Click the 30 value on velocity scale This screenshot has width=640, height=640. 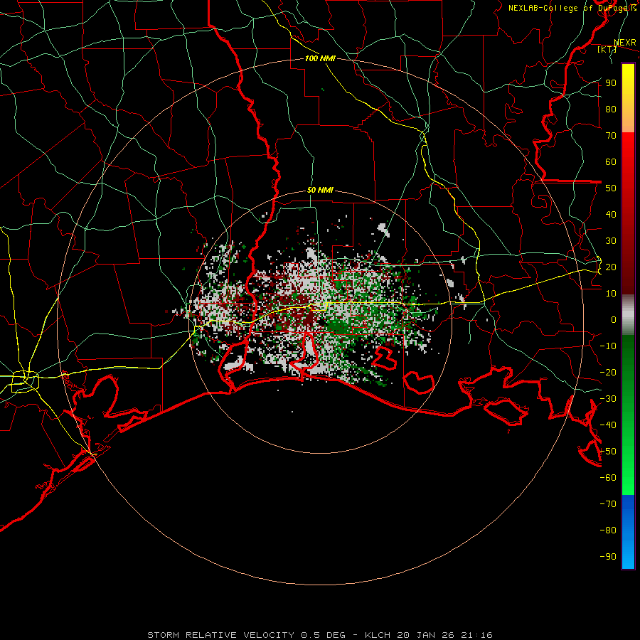point(611,241)
